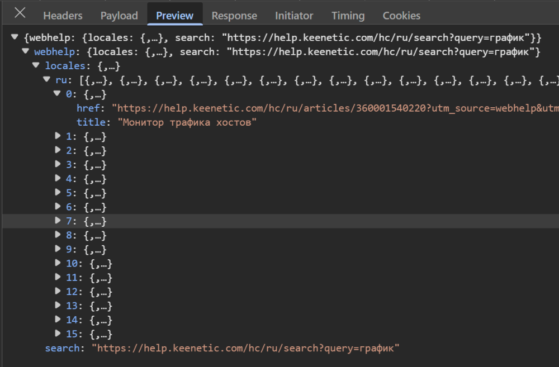
Task: Expand array item 6 arrow
Action: pyautogui.click(x=58, y=206)
